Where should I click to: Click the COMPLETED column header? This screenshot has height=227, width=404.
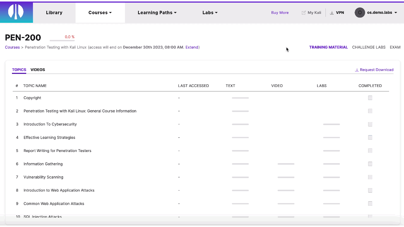pyautogui.click(x=370, y=86)
